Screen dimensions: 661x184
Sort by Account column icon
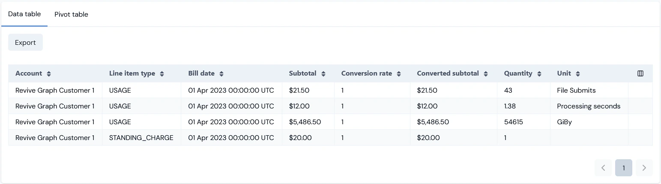[49, 74]
